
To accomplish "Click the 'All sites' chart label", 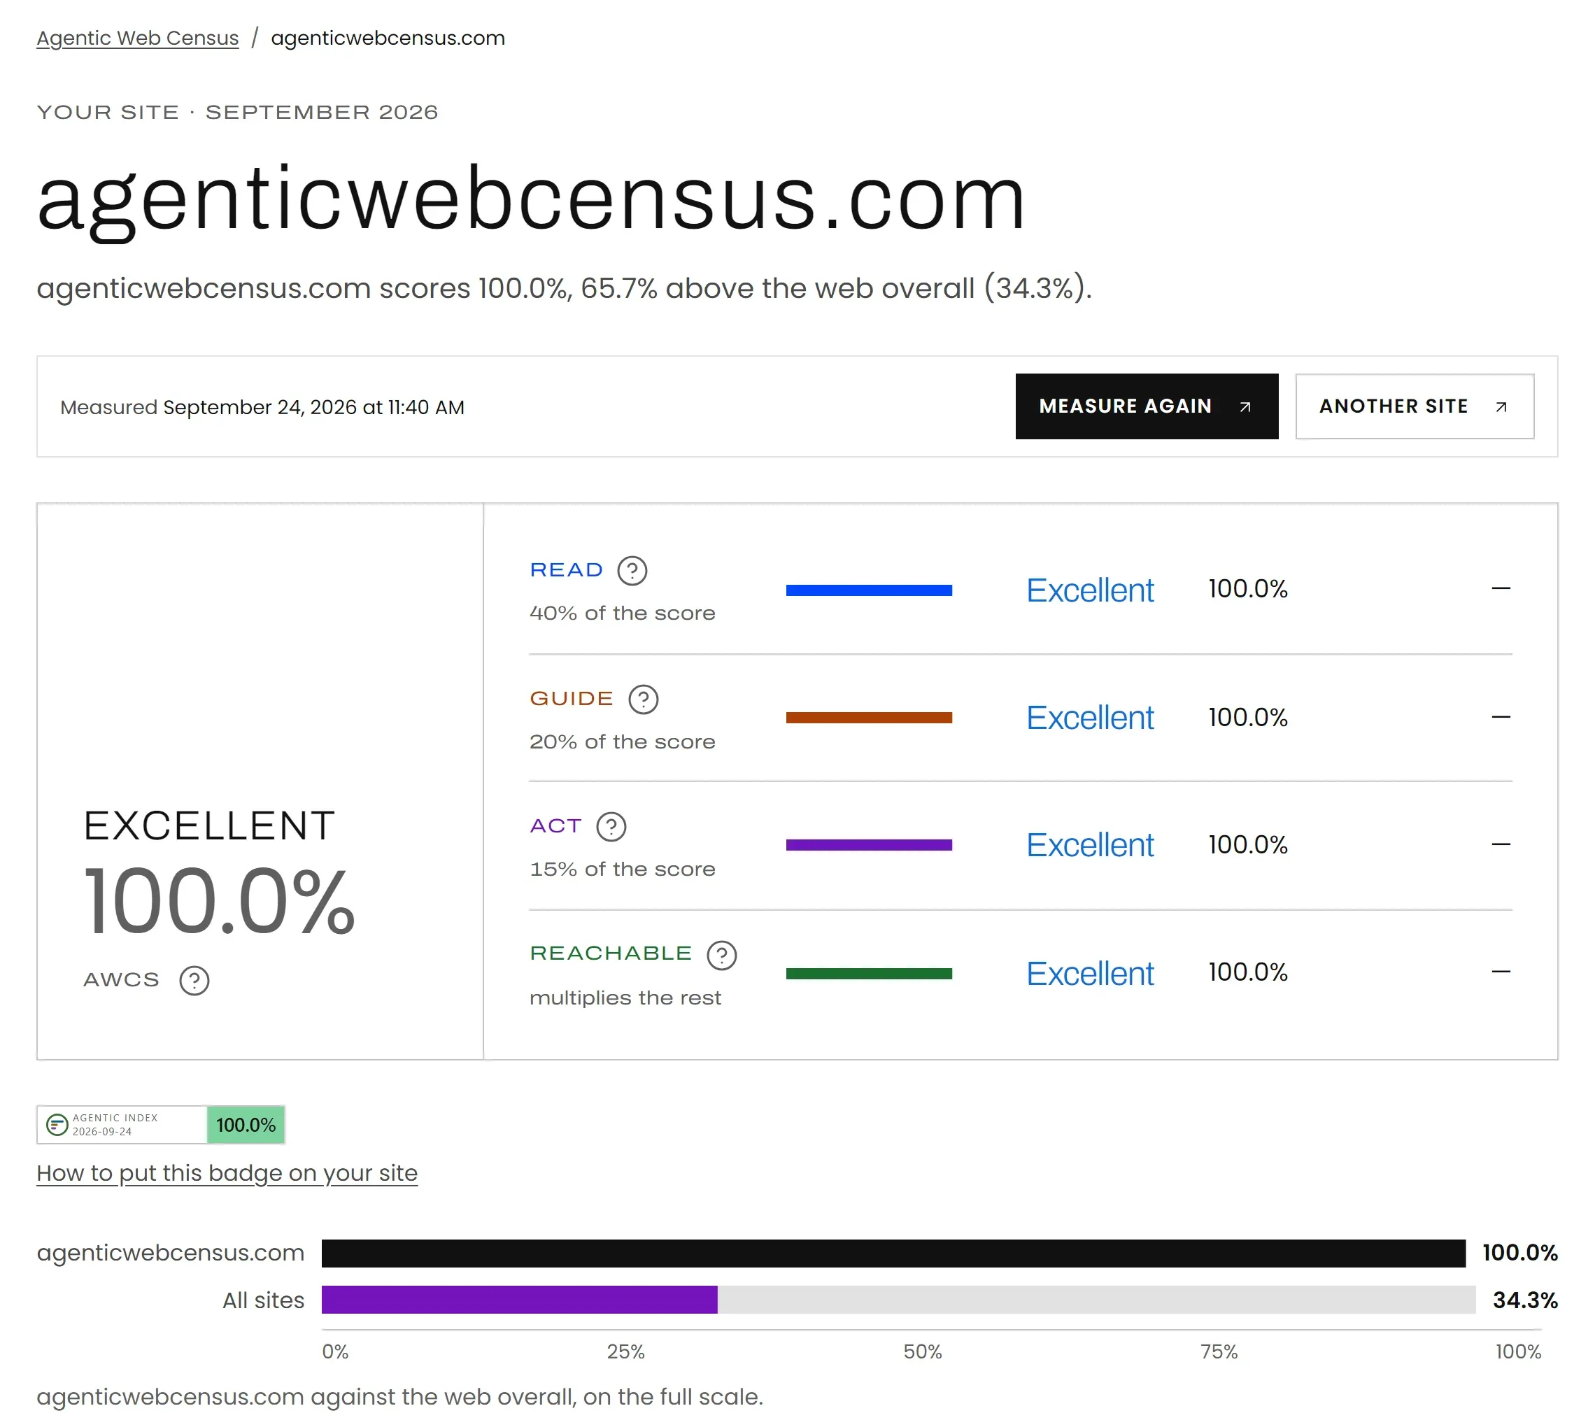I will click(x=263, y=1301).
